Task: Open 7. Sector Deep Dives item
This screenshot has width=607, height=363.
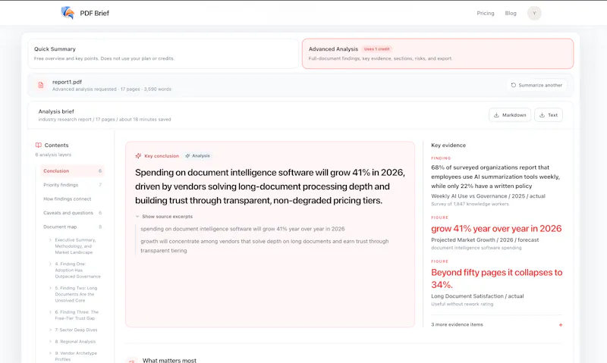Action: 76,330
